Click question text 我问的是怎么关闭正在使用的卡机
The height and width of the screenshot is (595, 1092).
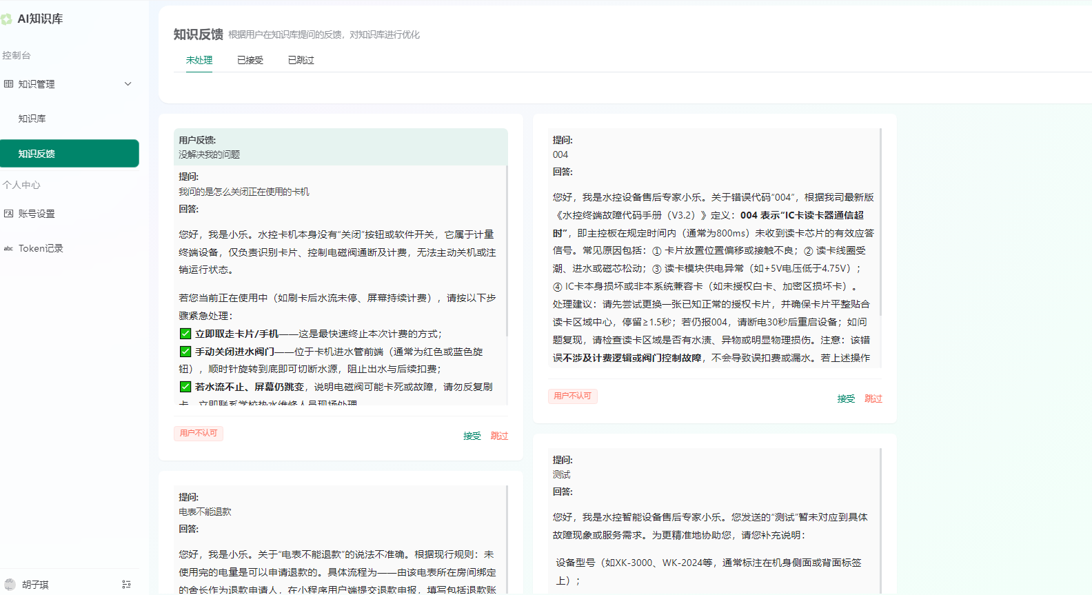(244, 192)
